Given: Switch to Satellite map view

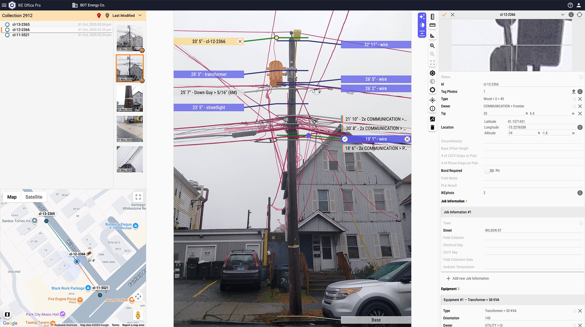Looking at the screenshot, I should (x=34, y=197).
